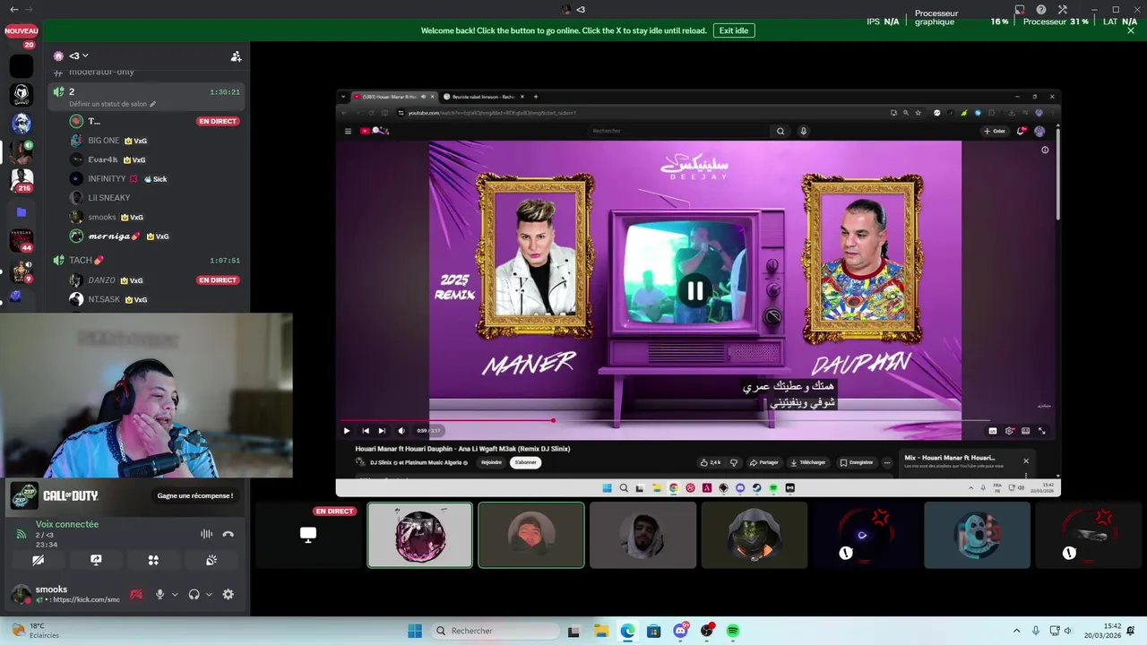Disconnect from the voice channel
This screenshot has width=1147, height=645.
pyautogui.click(x=228, y=534)
